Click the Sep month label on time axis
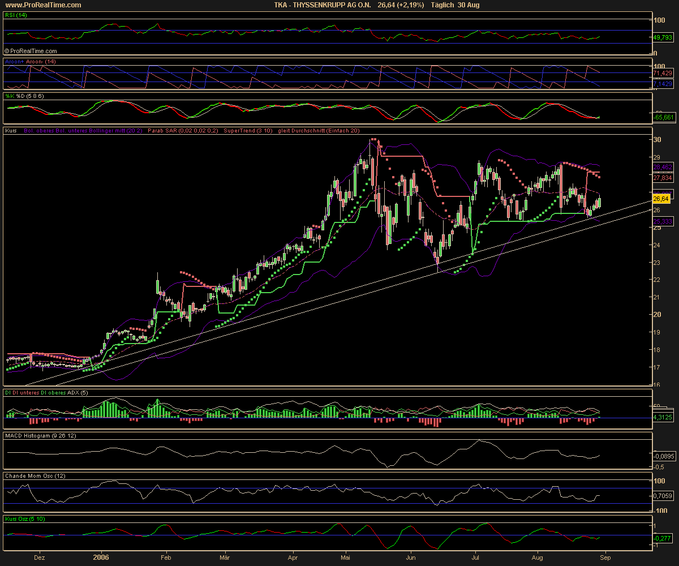The height and width of the screenshot is (566, 679). (x=605, y=557)
